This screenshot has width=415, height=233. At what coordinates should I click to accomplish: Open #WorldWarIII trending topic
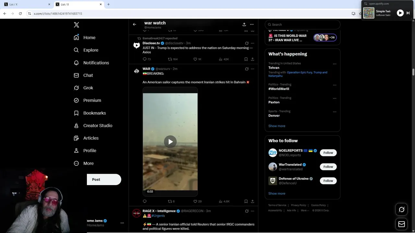(x=279, y=89)
